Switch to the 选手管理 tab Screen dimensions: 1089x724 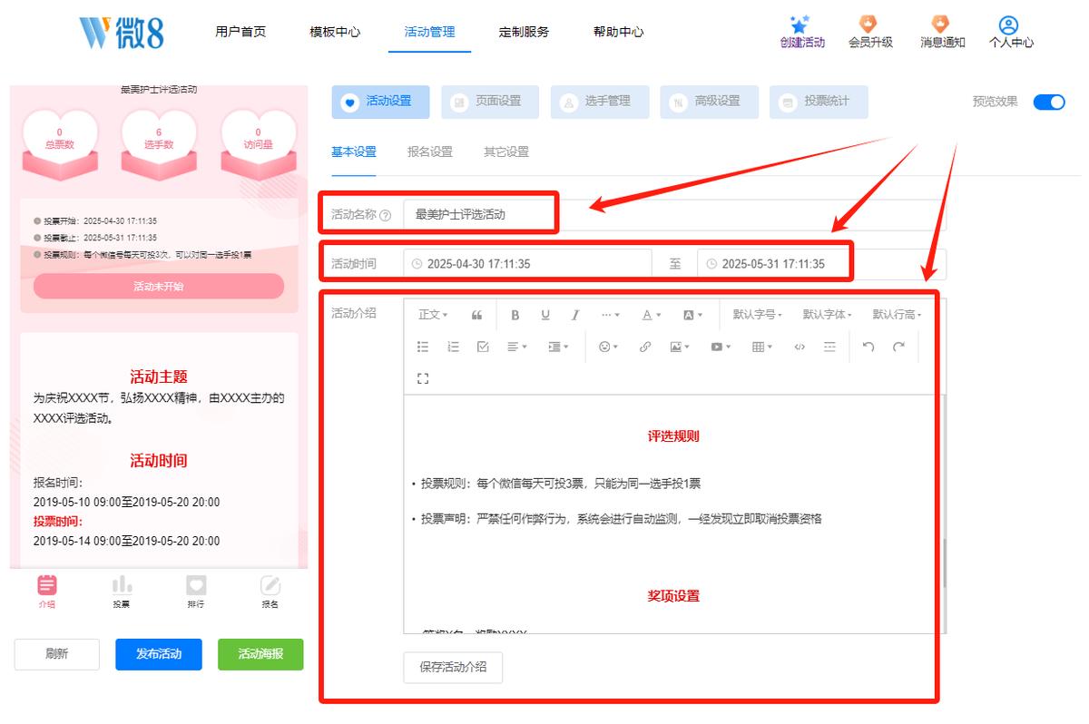click(x=599, y=102)
